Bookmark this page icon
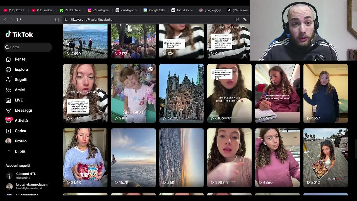This screenshot has height=201, width=357. pos(57,20)
